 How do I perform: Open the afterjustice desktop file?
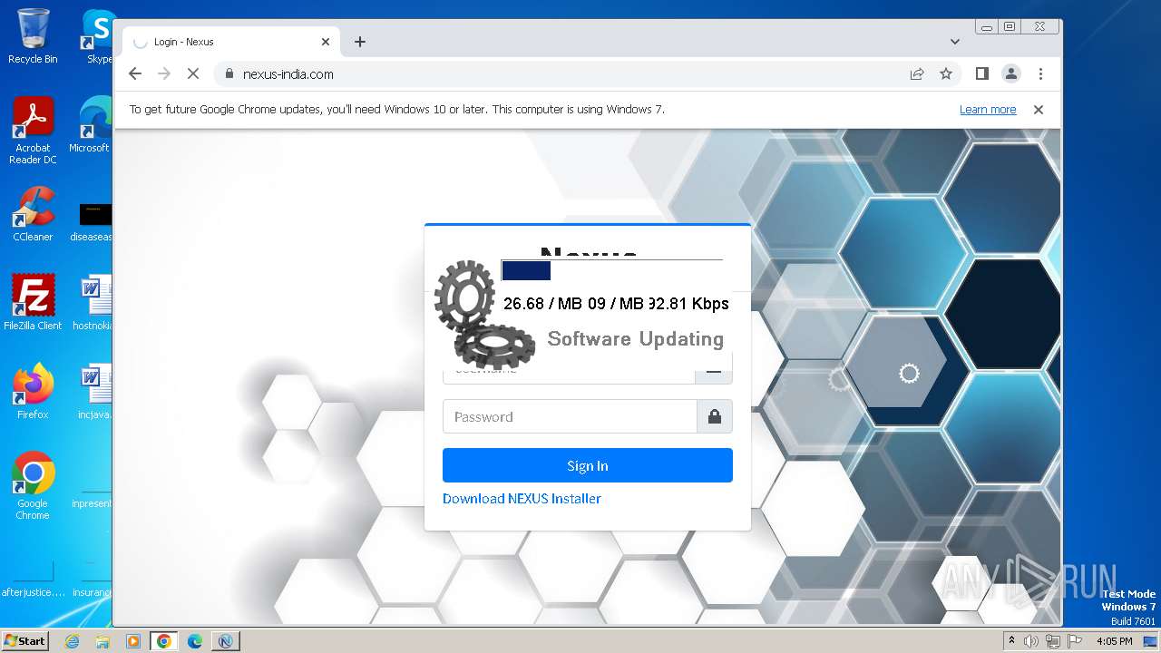point(33,580)
